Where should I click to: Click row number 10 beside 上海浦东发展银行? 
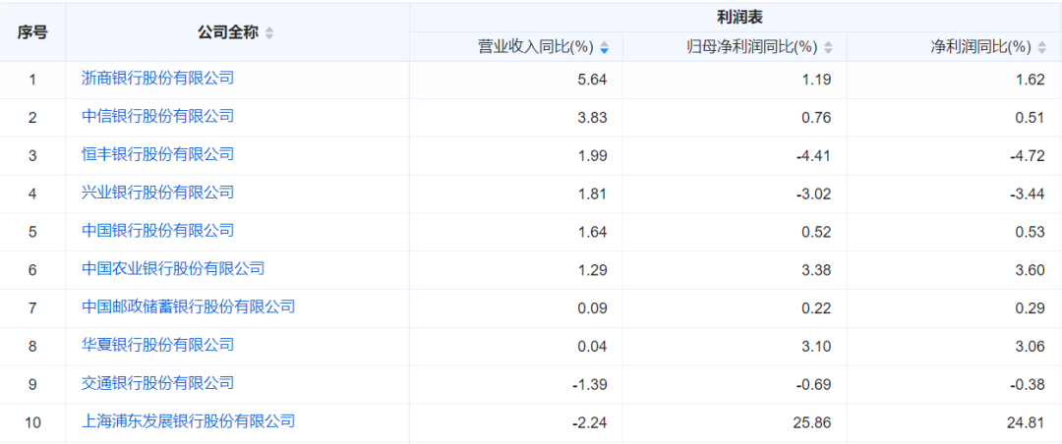click(32, 423)
